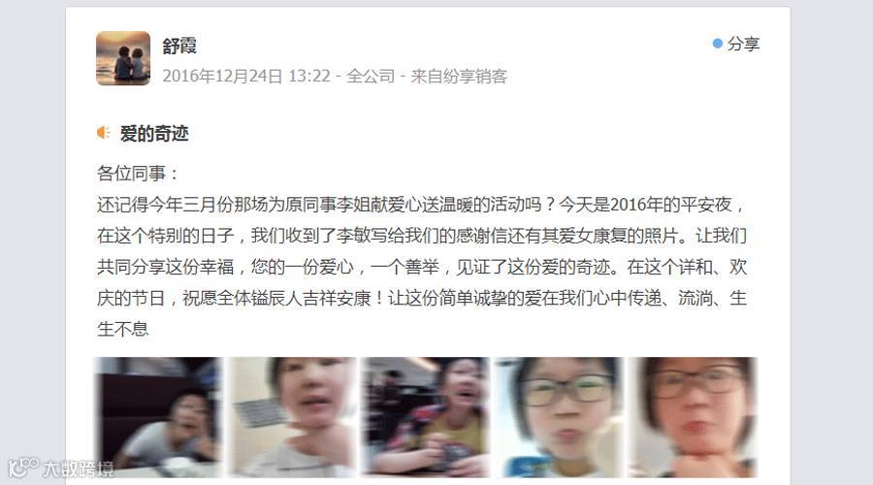
Task: Open second photo with close-up face
Action: tap(292, 417)
